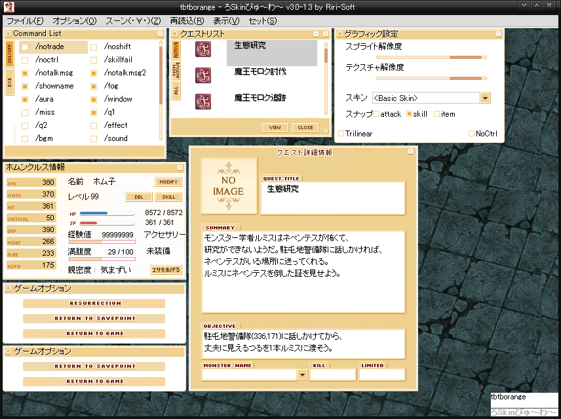Switch to the NON ACTIVE quest tab
The image size is (561, 419).
[176, 70]
